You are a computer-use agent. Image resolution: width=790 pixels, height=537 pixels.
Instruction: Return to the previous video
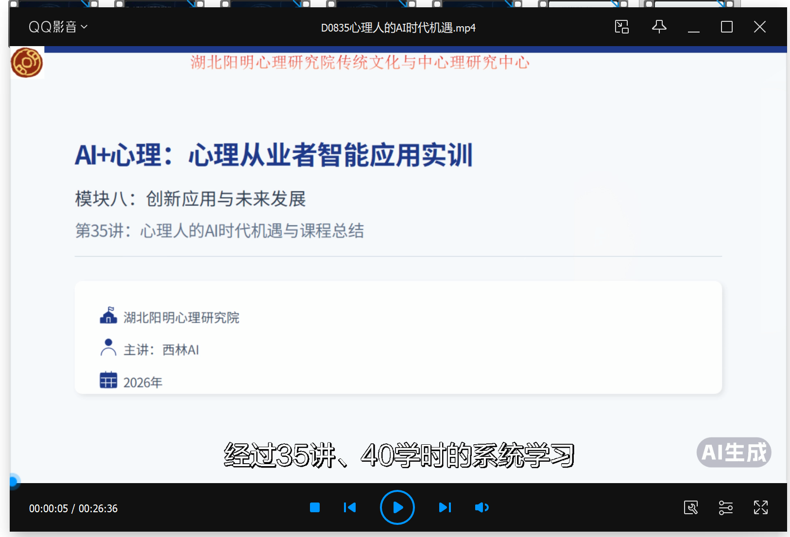[349, 507]
